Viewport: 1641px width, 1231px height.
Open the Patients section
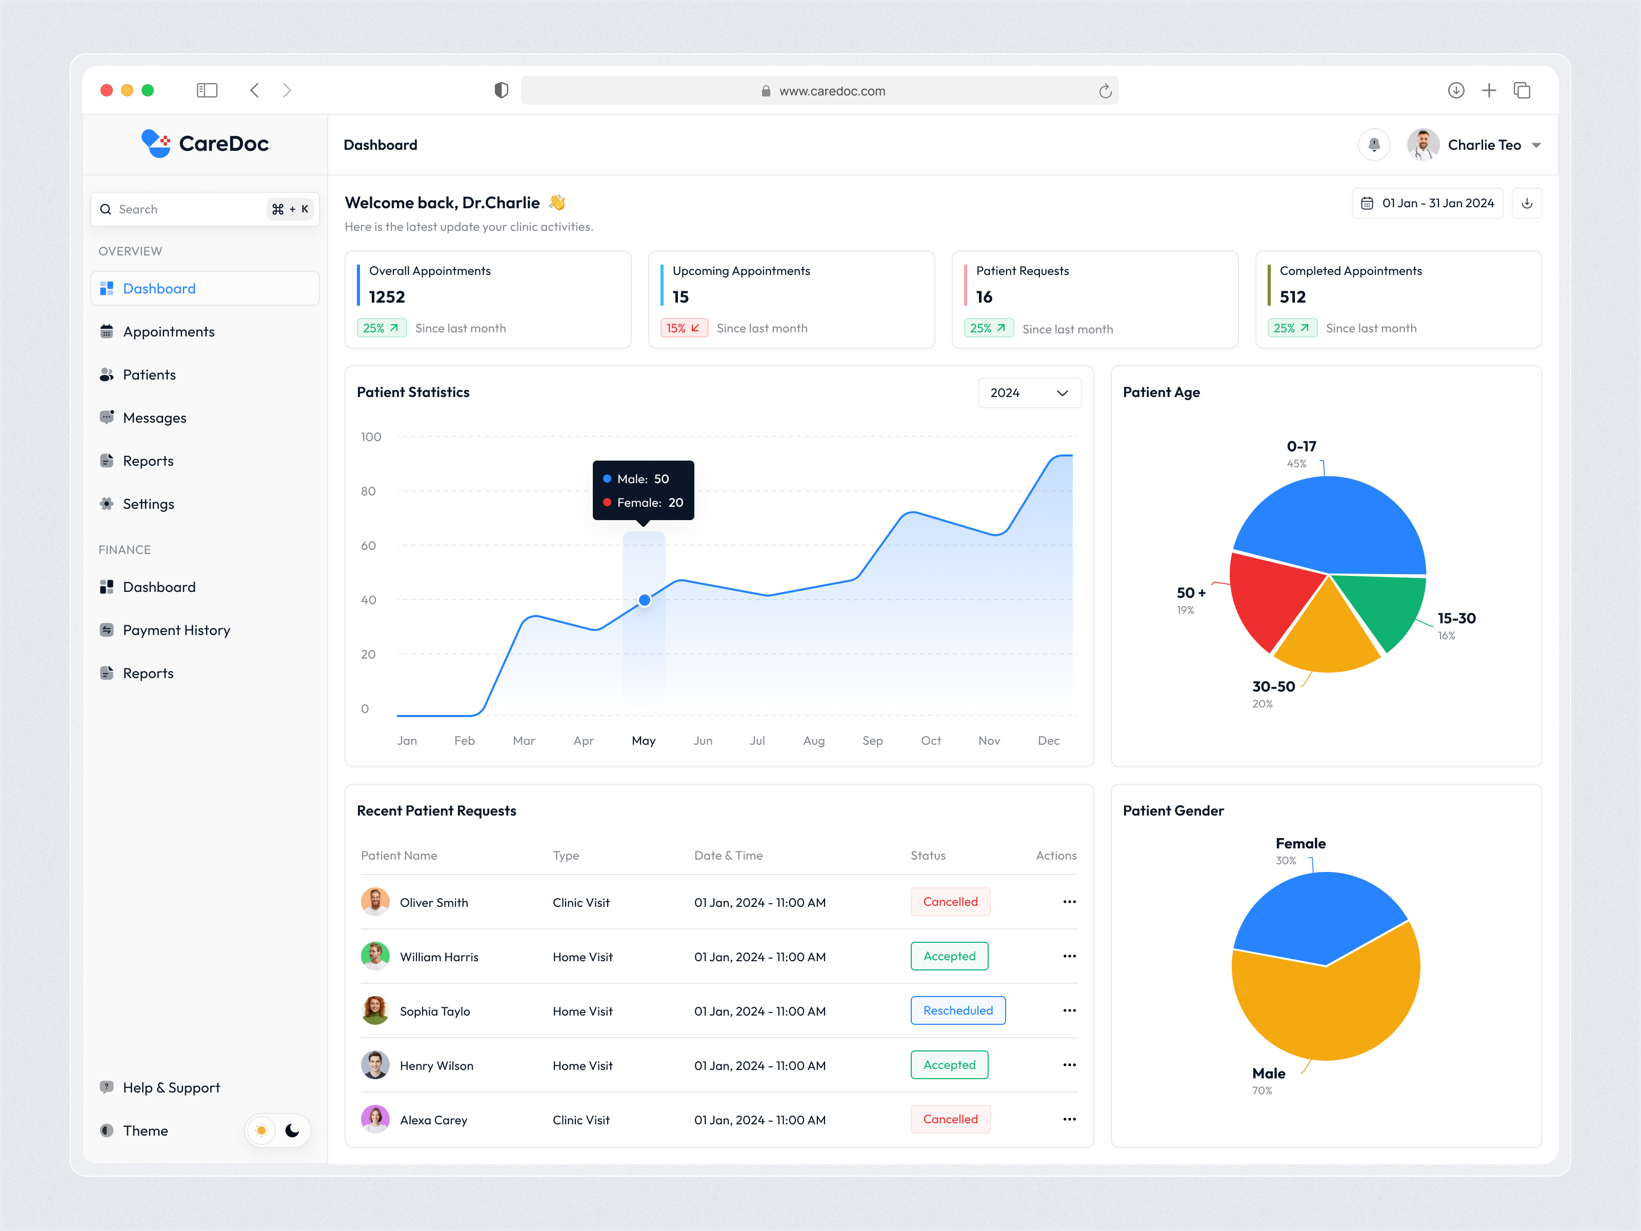149,374
